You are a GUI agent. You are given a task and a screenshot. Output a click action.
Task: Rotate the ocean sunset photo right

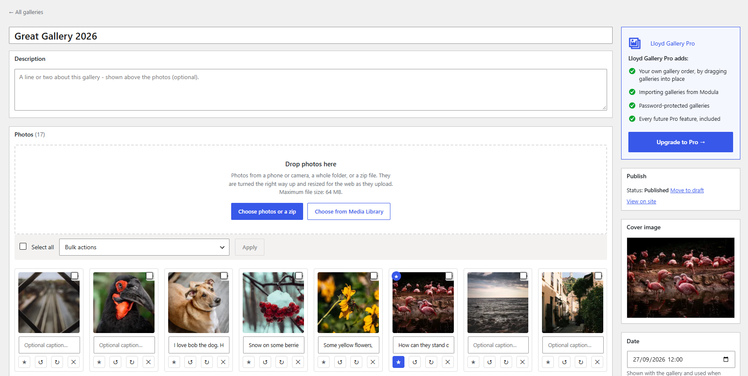506,362
